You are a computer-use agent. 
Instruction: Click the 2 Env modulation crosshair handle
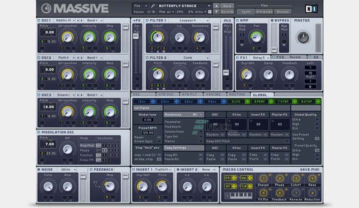click(176, 101)
